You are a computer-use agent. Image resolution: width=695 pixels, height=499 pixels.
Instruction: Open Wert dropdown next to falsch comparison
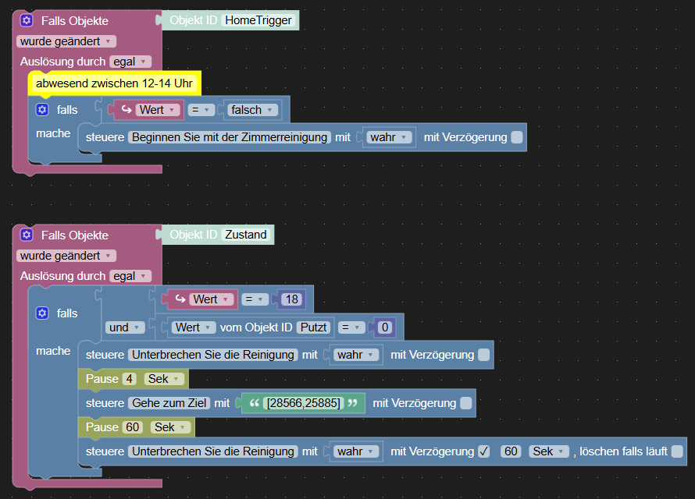click(157, 110)
